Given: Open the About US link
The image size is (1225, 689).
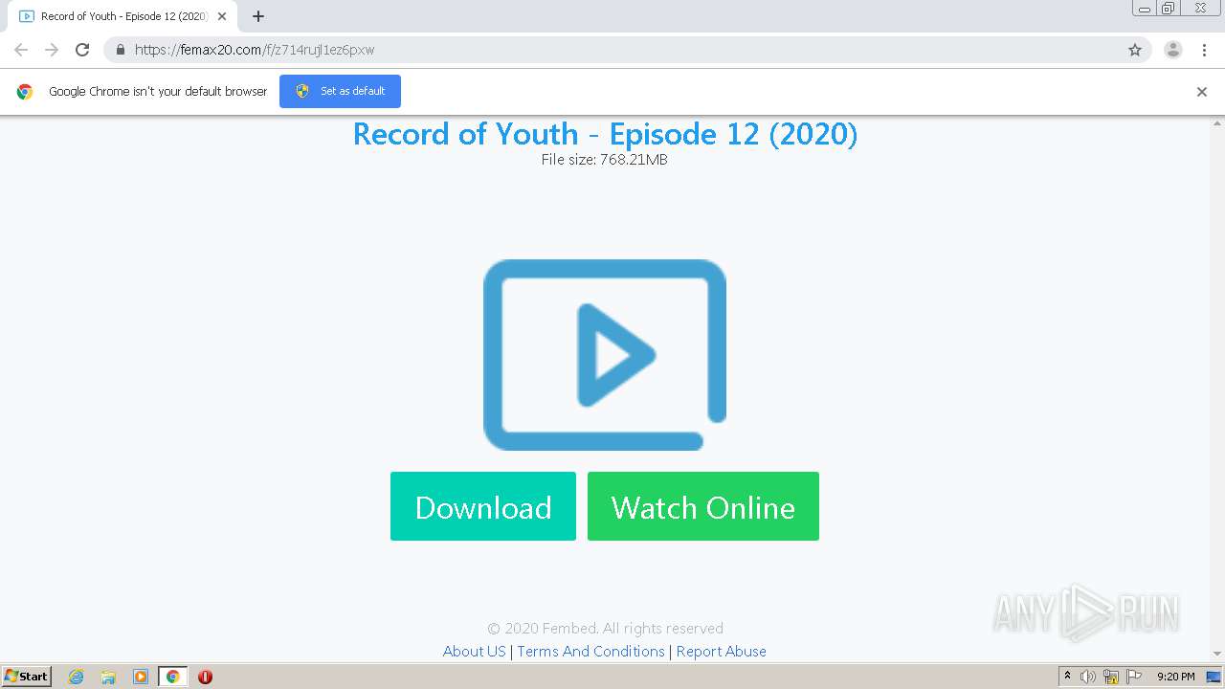Looking at the screenshot, I should click(x=474, y=651).
